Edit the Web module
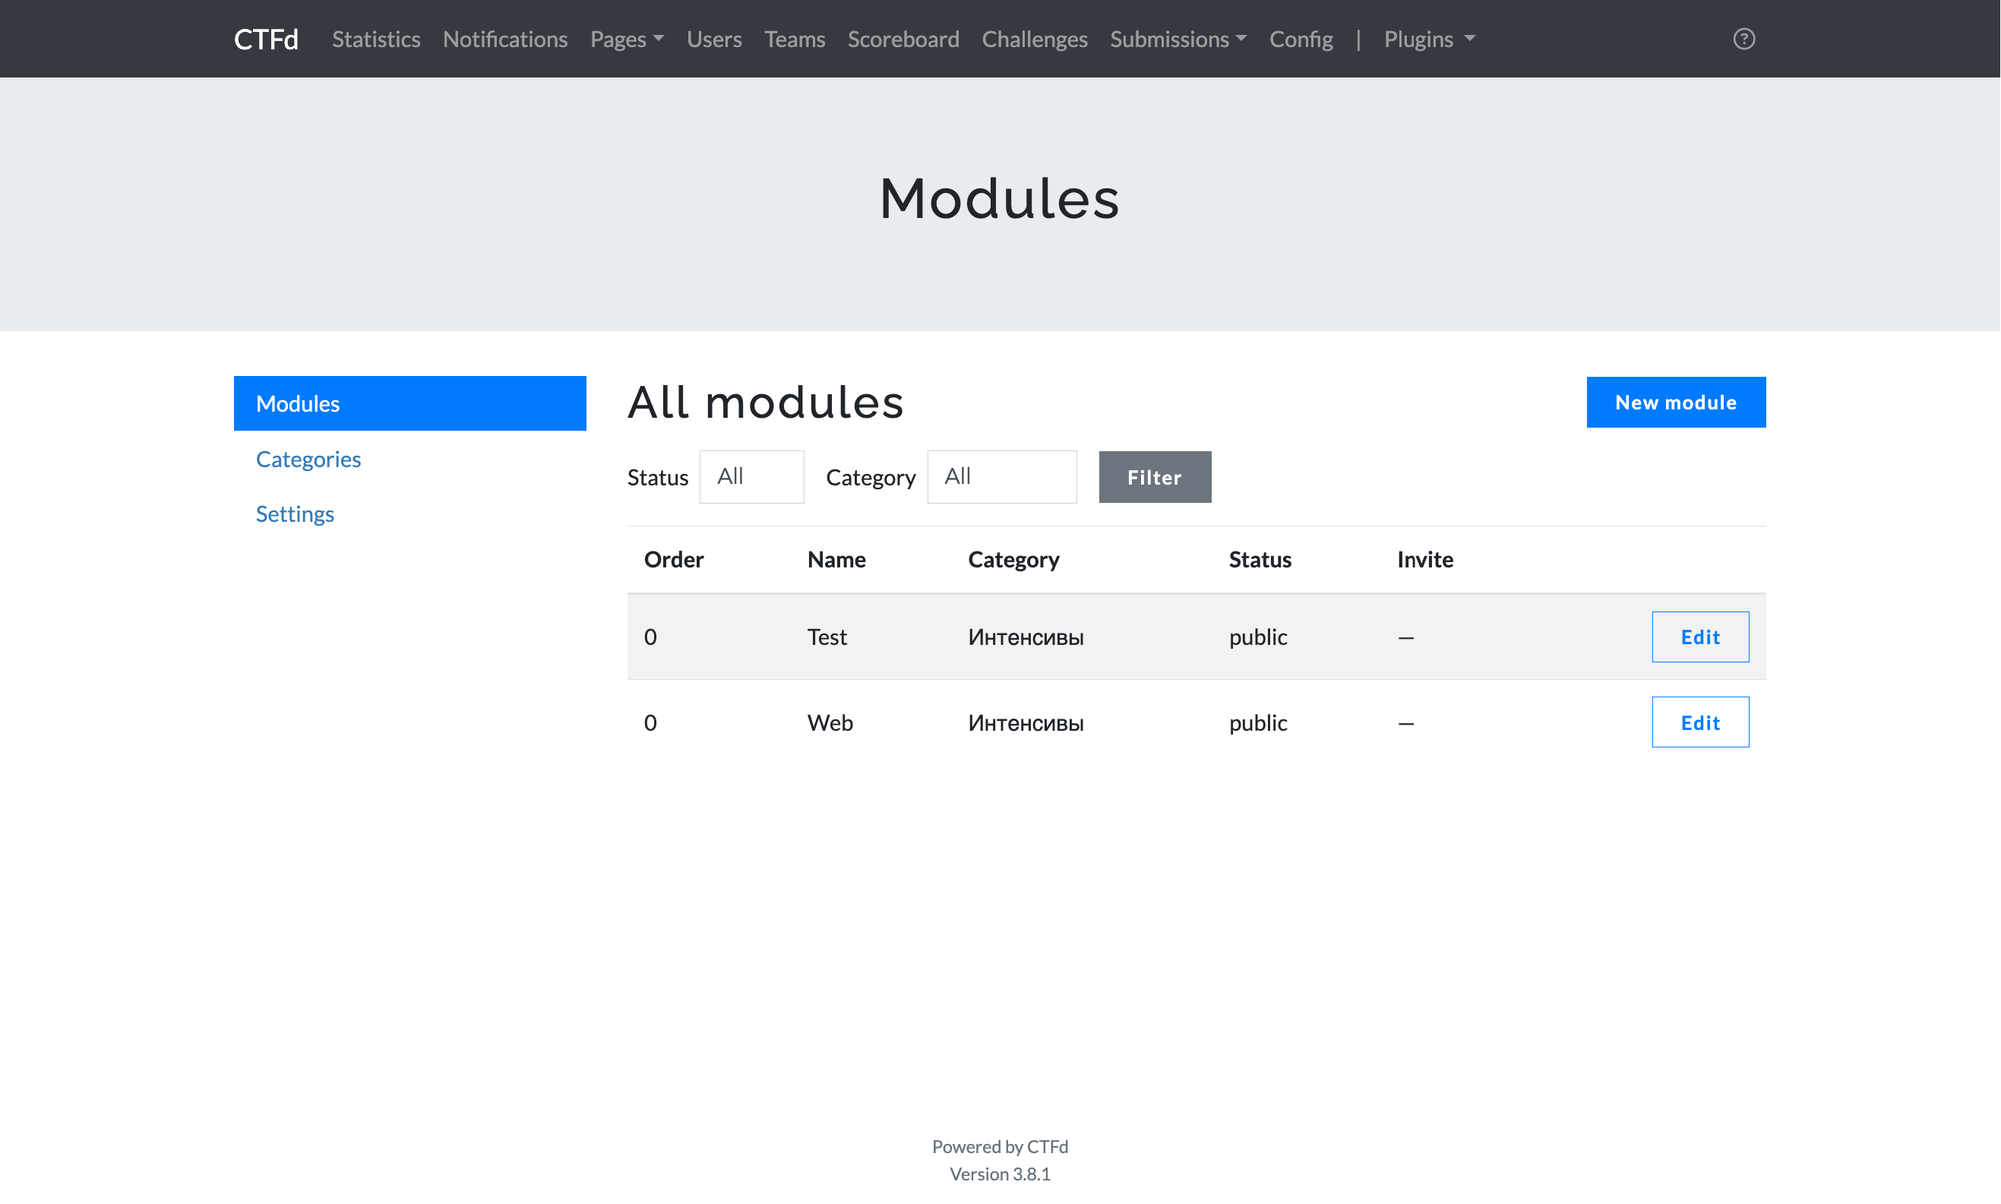This screenshot has width=2001, height=1204. tap(1700, 722)
